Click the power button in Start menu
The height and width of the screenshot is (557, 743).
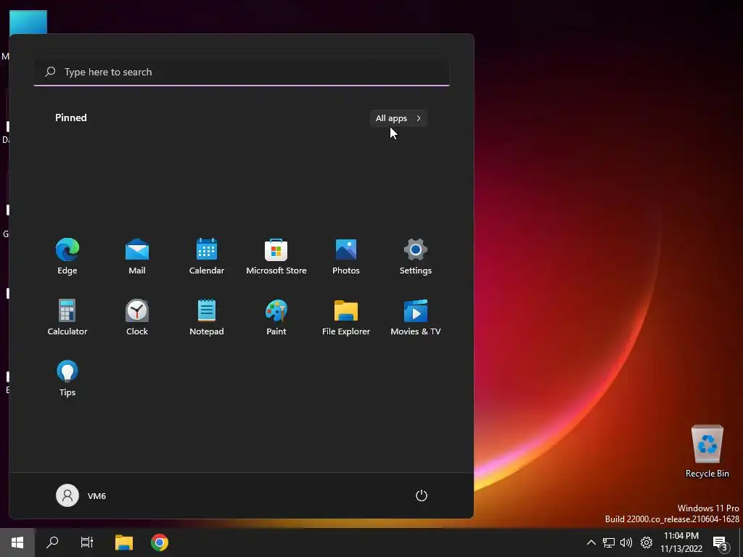pos(422,495)
